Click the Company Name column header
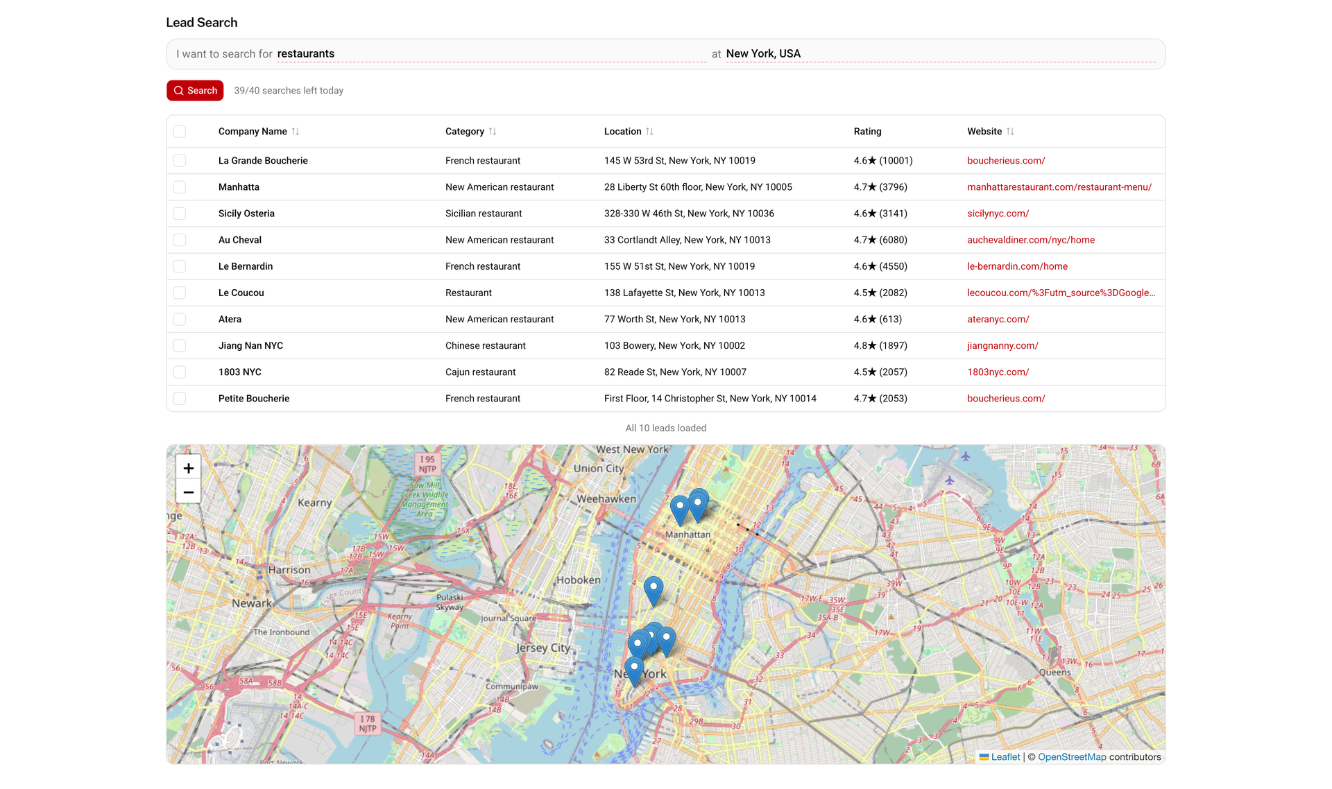This screenshot has width=1332, height=789. [x=253, y=131]
